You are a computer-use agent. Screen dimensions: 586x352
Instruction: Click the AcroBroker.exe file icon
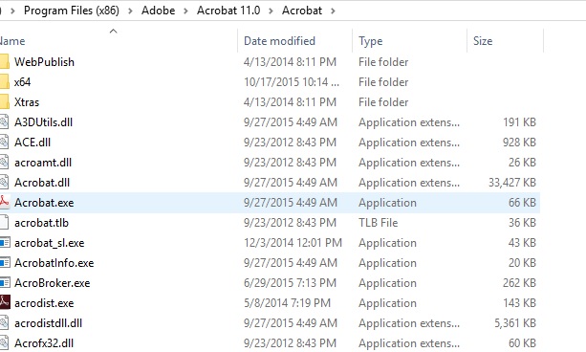point(5,283)
